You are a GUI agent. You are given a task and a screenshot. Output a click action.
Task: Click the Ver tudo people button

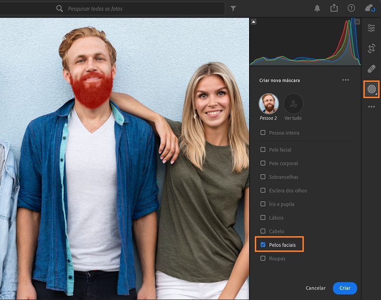[x=293, y=104]
